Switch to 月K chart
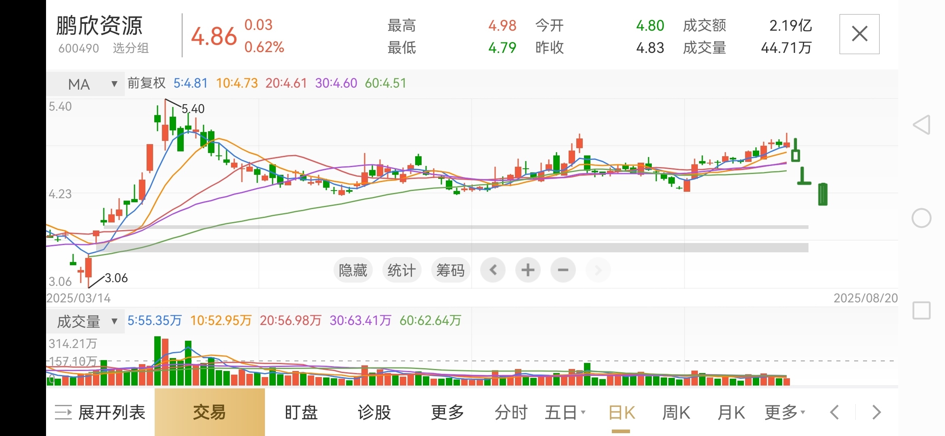This screenshot has width=945, height=436. point(731,412)
